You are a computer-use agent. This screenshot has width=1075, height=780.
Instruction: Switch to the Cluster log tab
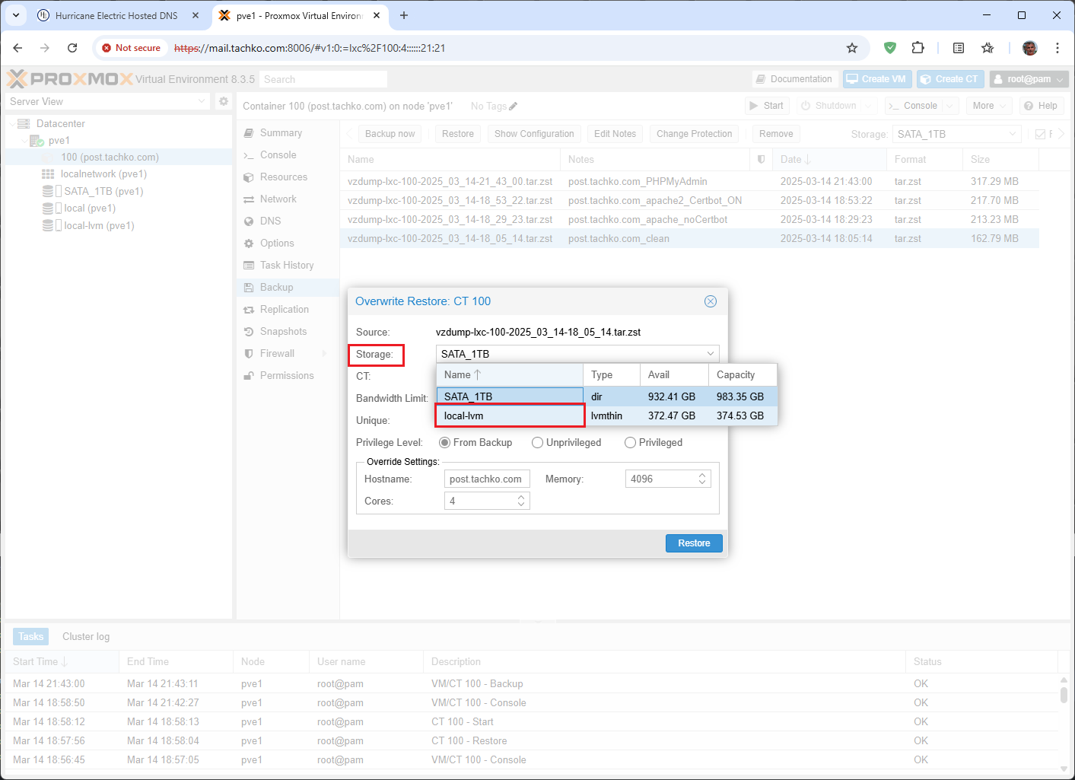click(x=86, y=637)
